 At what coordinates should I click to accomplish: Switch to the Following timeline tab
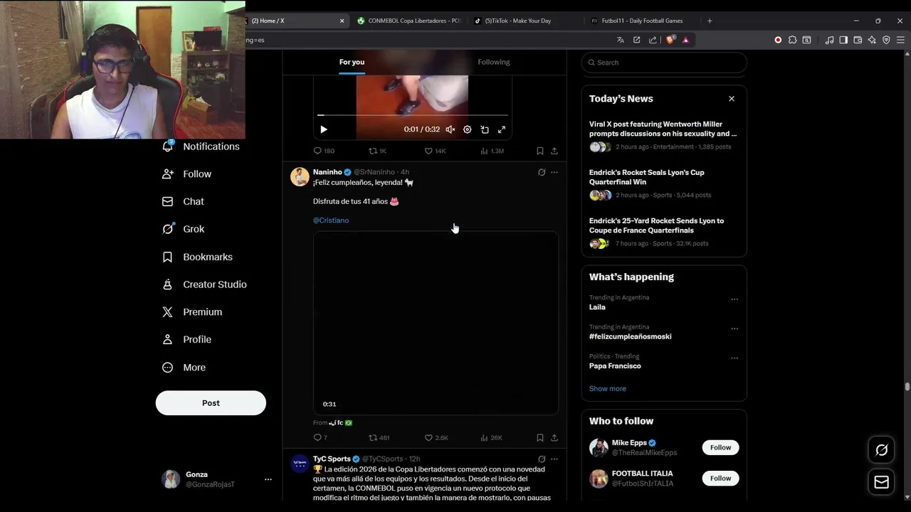494,62
